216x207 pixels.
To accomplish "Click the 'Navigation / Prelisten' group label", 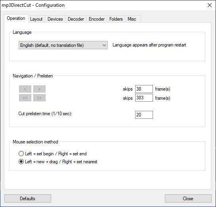I will [x=33, y=76].
